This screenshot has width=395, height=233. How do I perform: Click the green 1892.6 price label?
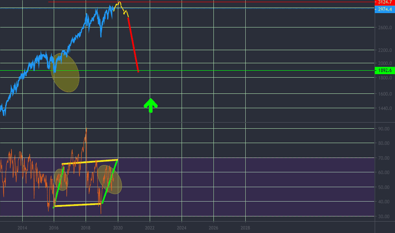tap(385, 70)
